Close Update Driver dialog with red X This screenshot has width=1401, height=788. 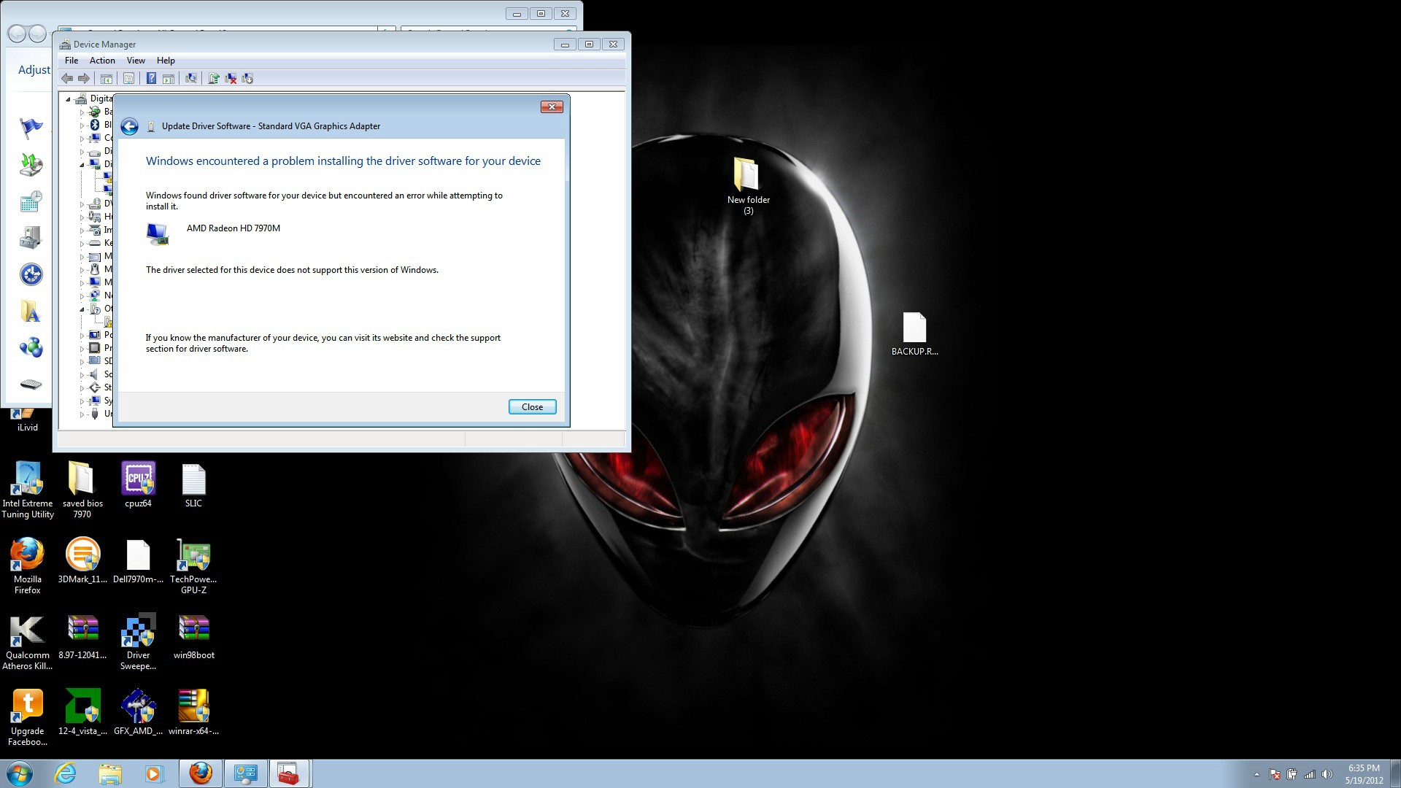click(x=552, y=107)
